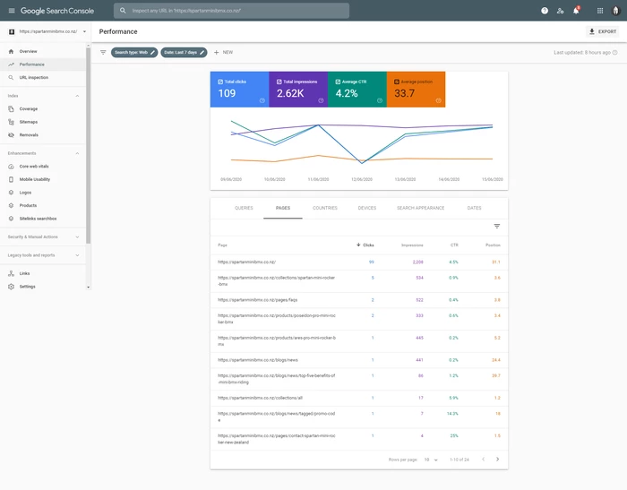Click the help icon on Total clicks card
Image resolution: width=627 pixels, height=490 pixels.
(262, 101)
